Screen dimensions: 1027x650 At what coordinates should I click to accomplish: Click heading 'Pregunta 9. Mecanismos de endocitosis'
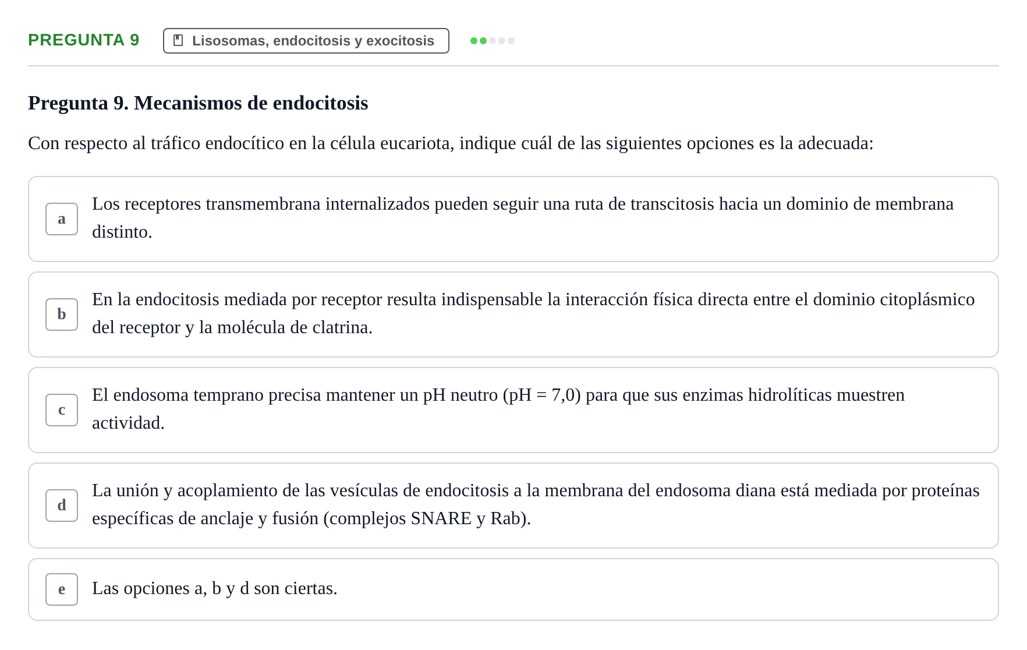click(x=198, y=103)
